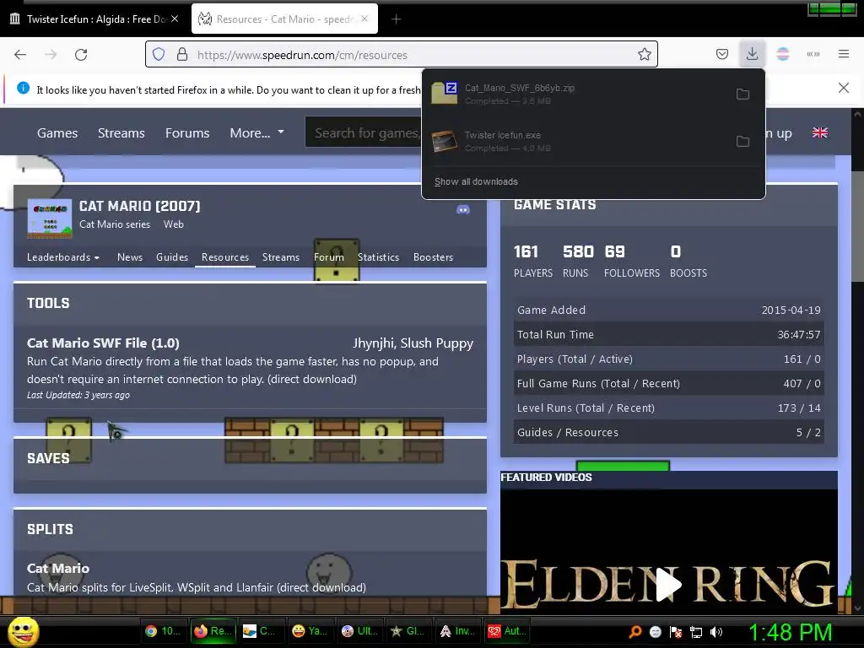Open the Firefox hamburger menu
864x648 pixels.
click(x=843, y=54)
